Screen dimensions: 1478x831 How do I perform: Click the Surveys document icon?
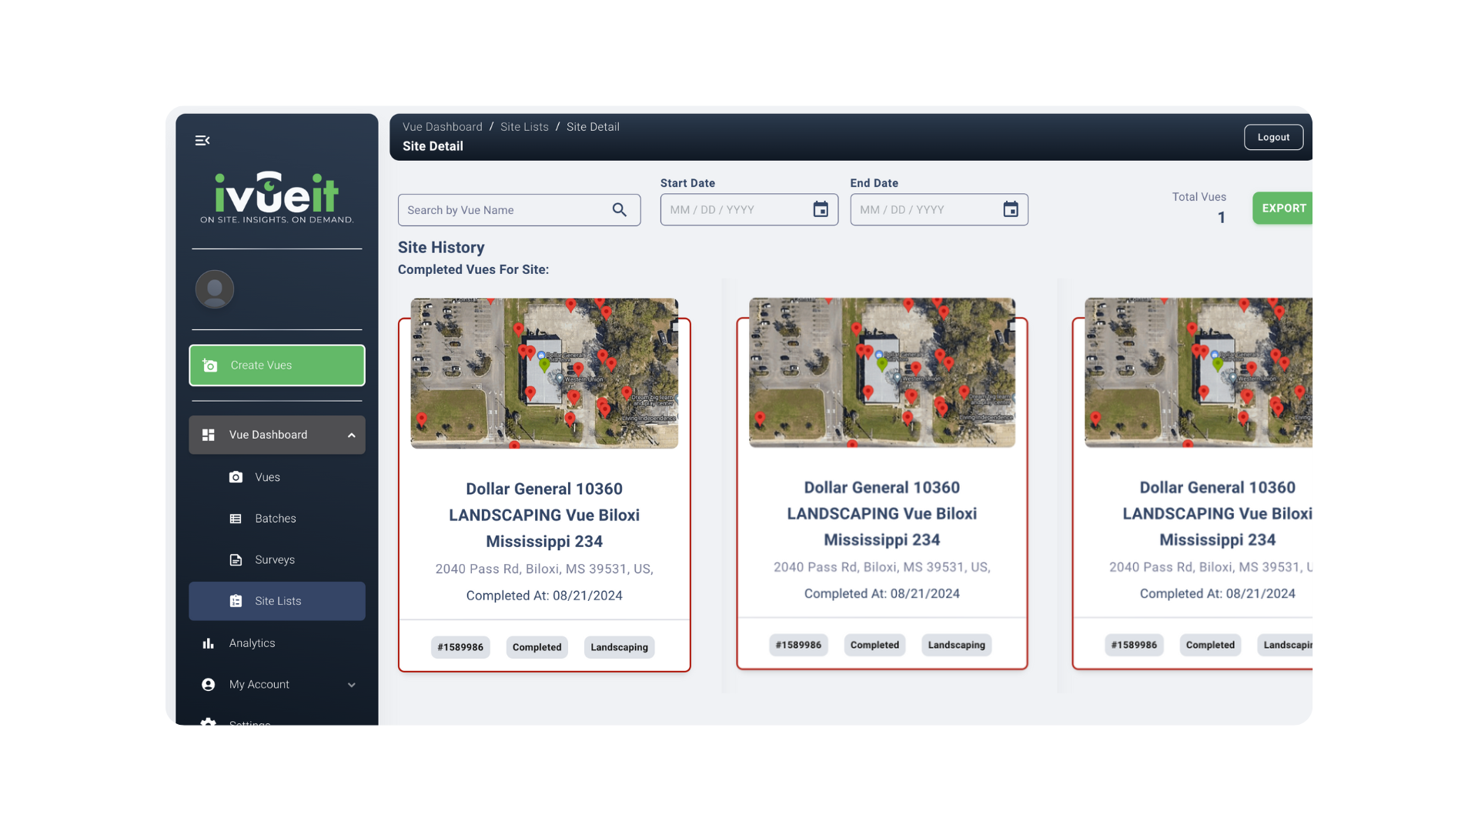click(236, 559)
